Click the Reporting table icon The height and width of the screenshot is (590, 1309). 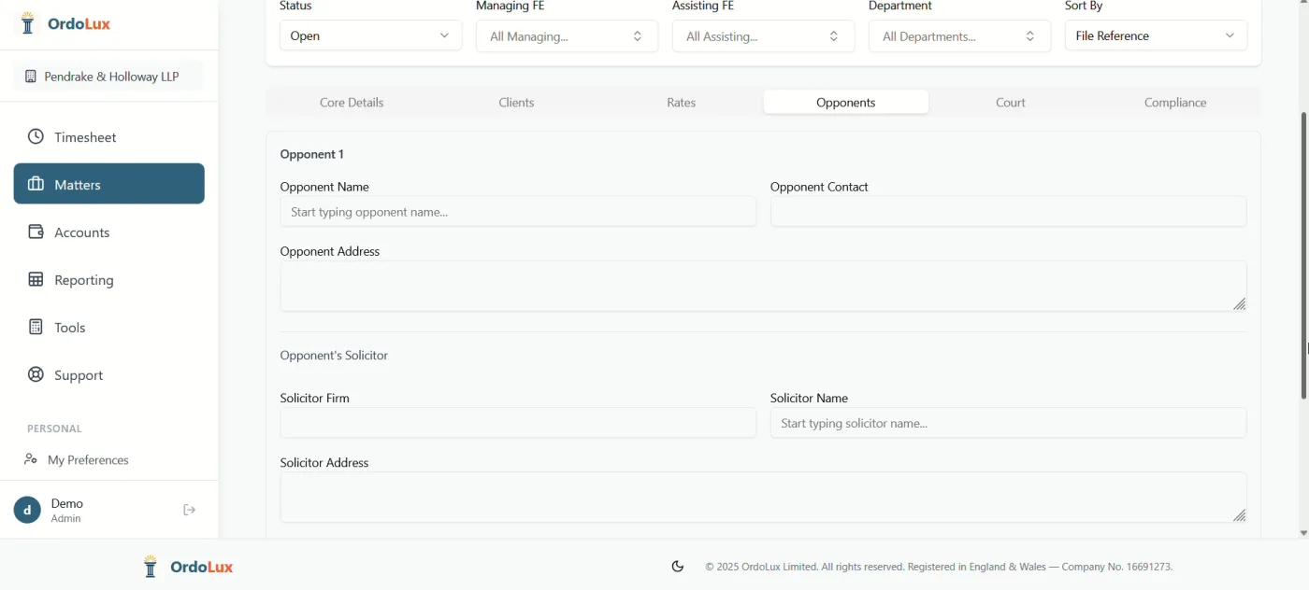(x=36, y=280)
